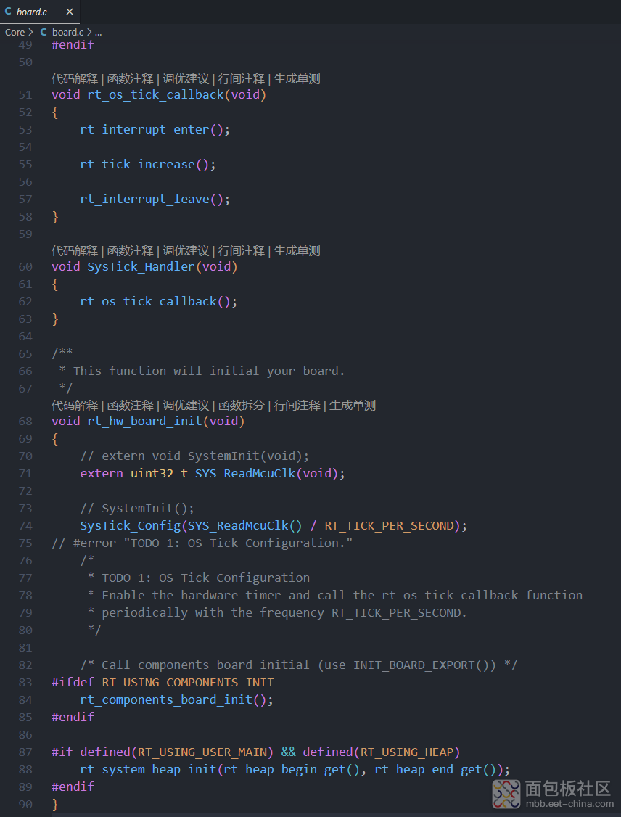621x817 pixels.
Task: Click RT_USING_HEAP macro on line 87
Action: 407,752
